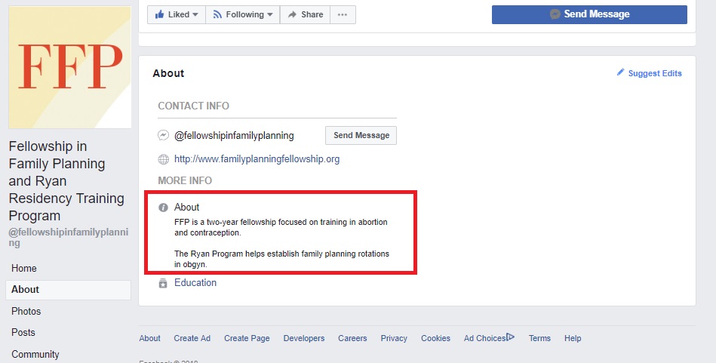The width and height of the screenshot is (716, 363).
Task: Open the familyplanningfellowship.org website link
Action: (257, 159)
